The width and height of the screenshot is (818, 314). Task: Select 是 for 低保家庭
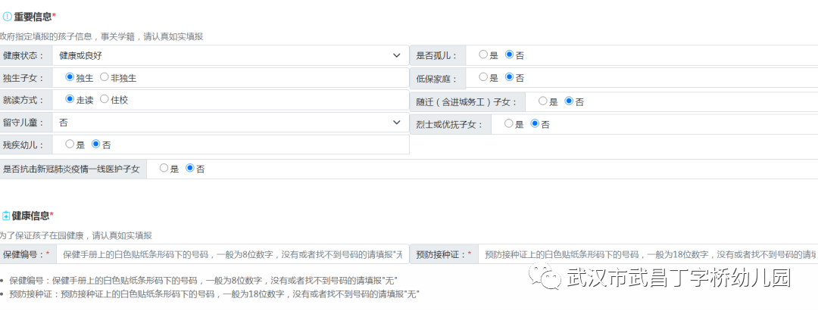click(483, 77)
